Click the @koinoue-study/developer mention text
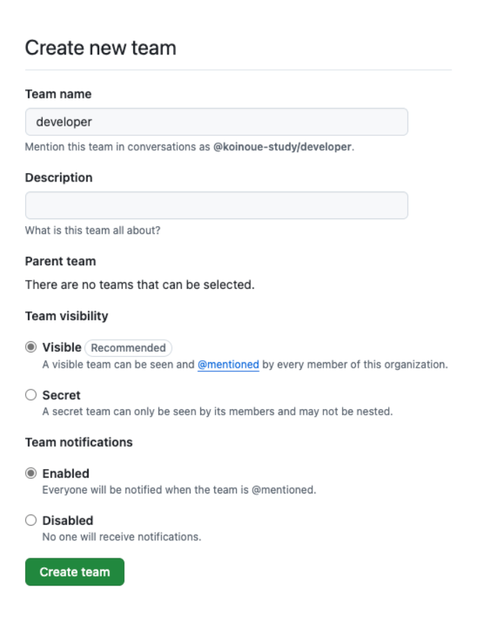Viewport: 497px width, 617px height. [x=282, y=147]
